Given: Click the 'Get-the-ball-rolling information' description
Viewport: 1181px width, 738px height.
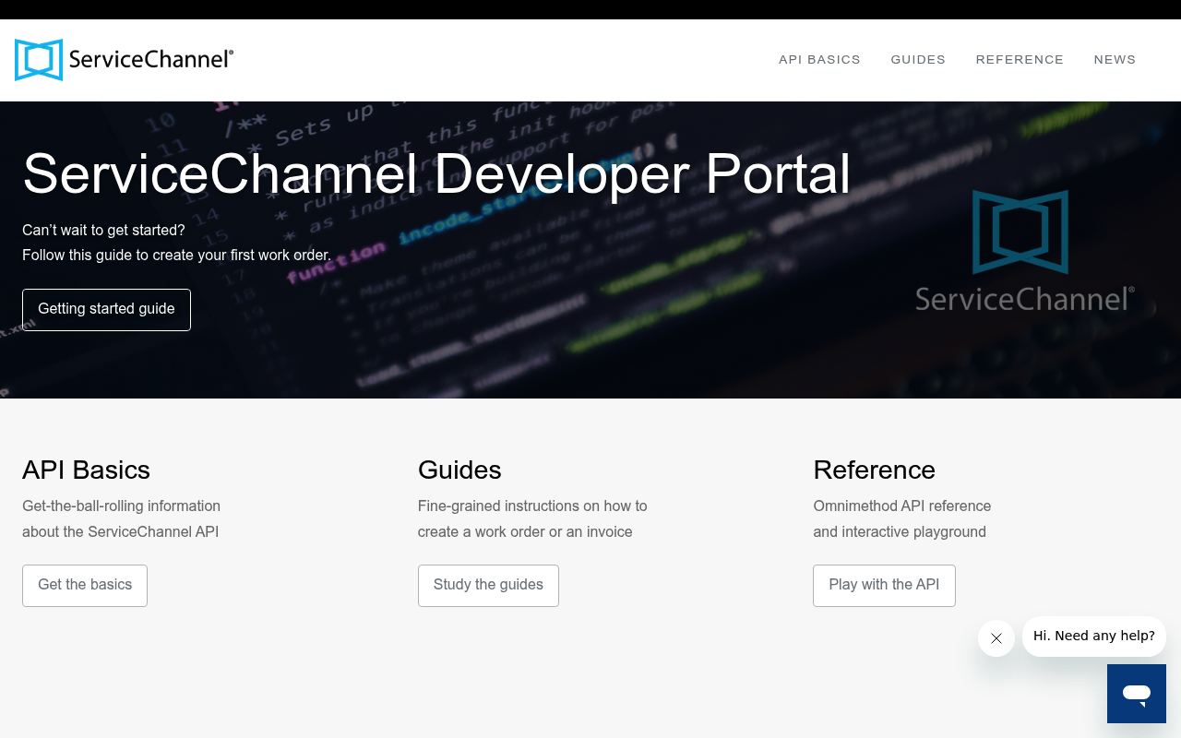Looking at the screenshot, I should tap(121, 506).
